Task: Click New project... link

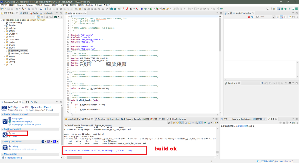Action: tap(18, 119)
